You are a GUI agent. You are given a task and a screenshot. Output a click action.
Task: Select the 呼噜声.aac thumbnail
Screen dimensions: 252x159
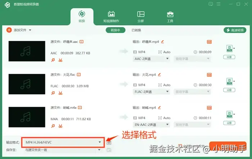pos(27,51)
